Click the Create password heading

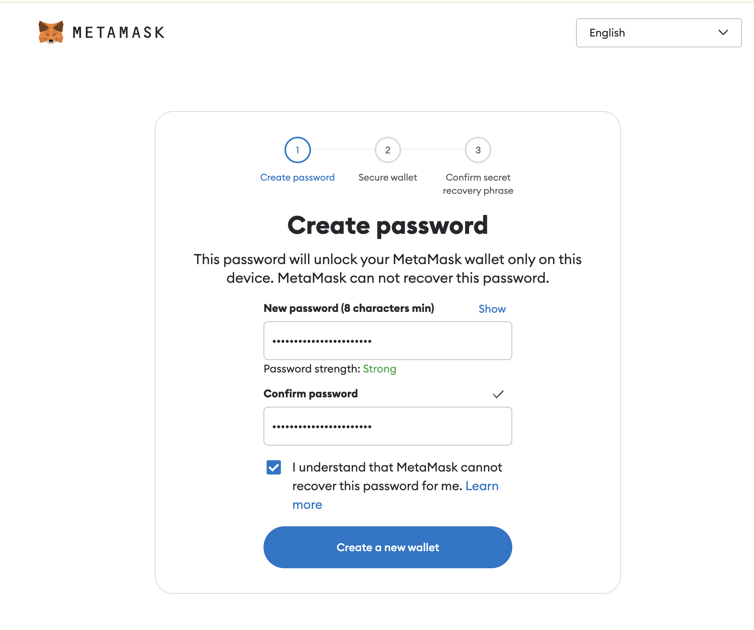pos(387,225)
